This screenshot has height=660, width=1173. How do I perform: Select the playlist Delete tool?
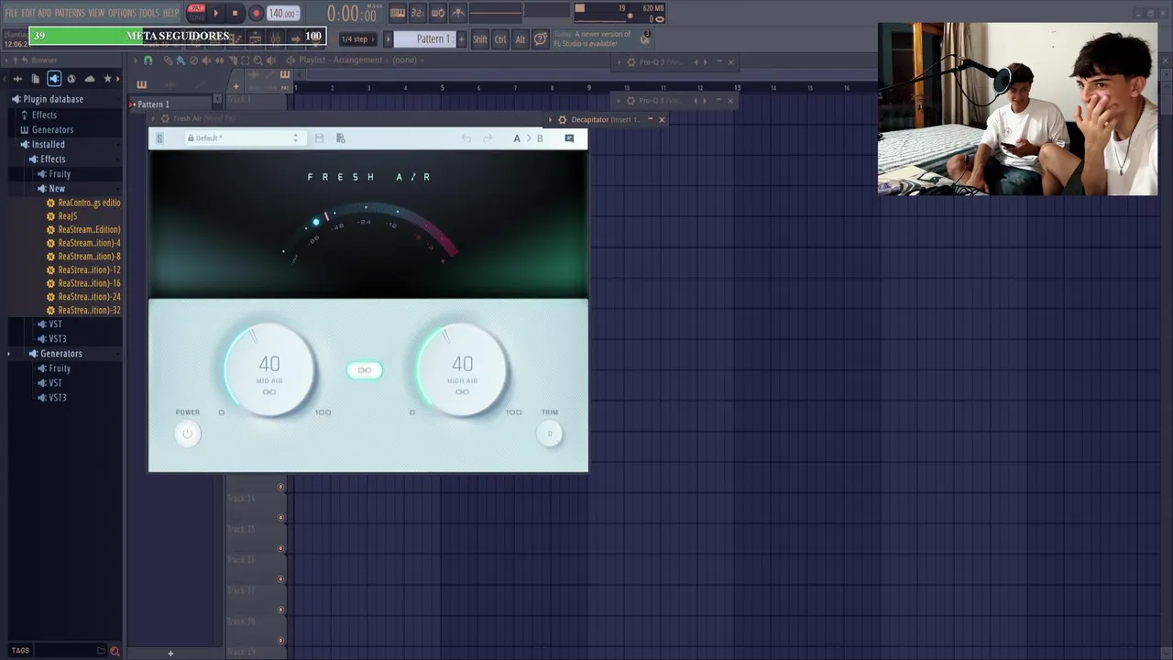[x=193, y=60]
